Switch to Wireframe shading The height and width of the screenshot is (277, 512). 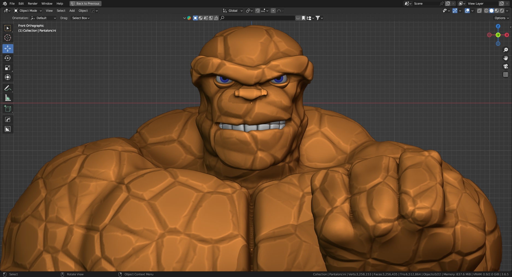[486, 11]
